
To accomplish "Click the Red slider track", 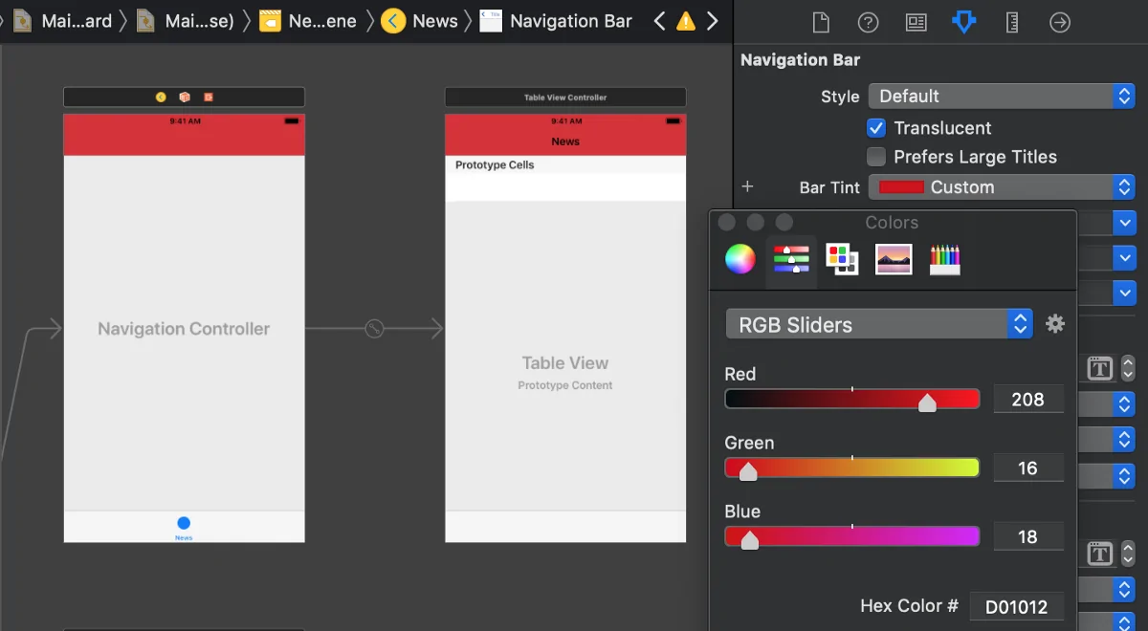I will tap(851, 400).
